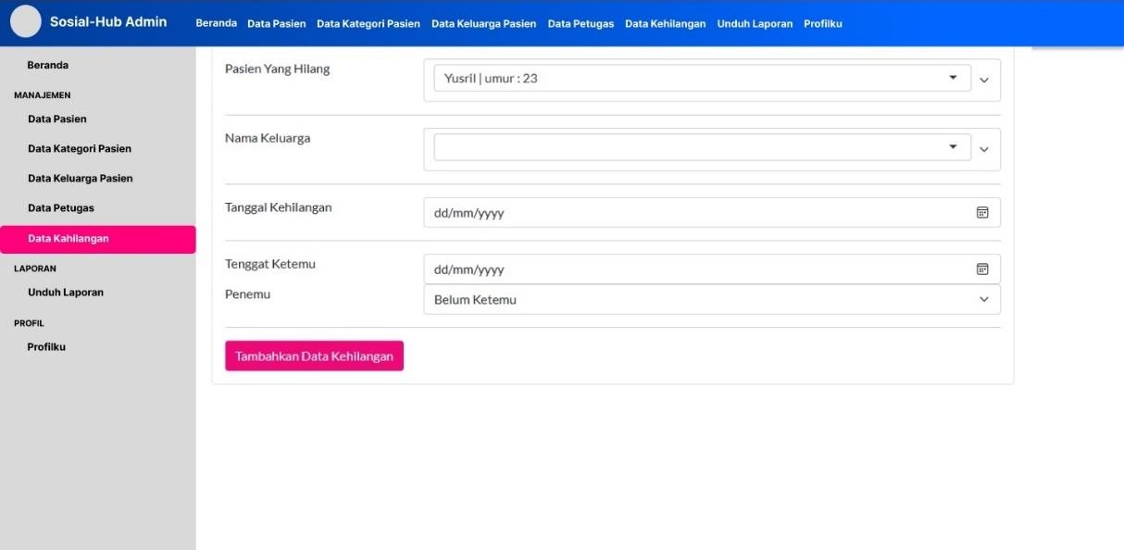Go to Beranda in top navigation

click(x=216, y=23)
